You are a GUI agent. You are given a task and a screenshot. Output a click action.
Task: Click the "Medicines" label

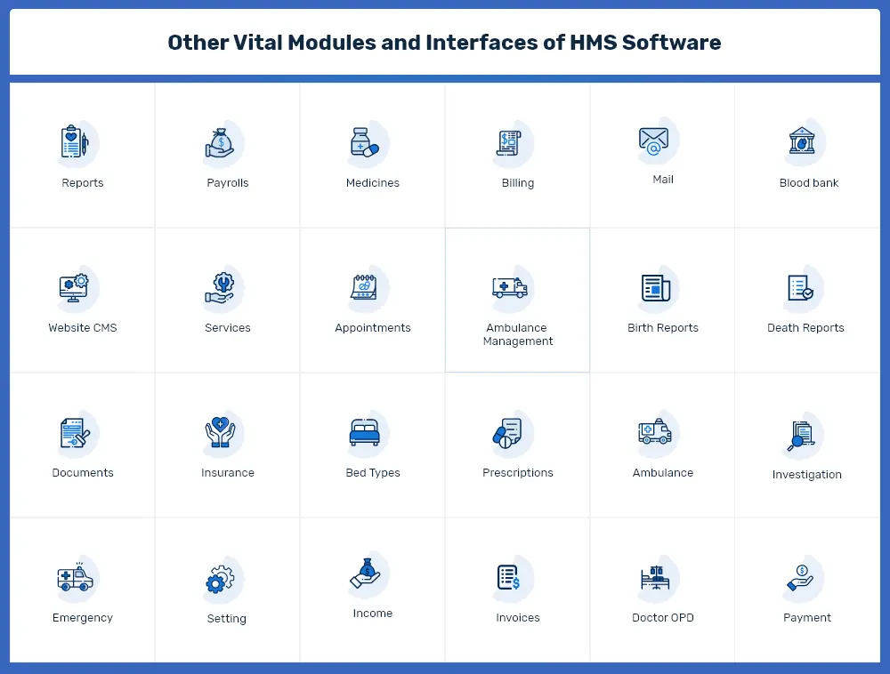coord(373,183)
